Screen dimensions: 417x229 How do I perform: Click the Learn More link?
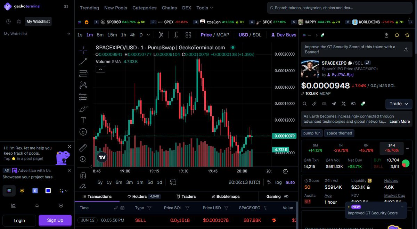click(x=400, y=122)
